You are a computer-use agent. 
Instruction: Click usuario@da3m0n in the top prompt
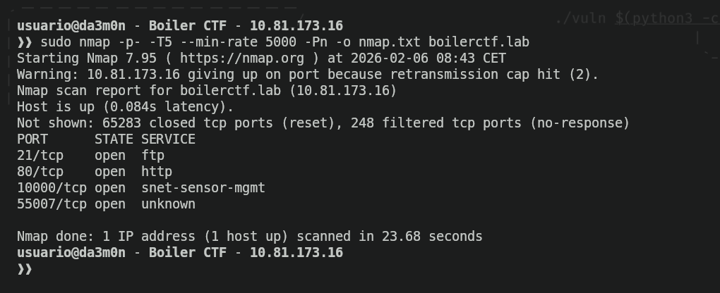[x=71, y=26]
